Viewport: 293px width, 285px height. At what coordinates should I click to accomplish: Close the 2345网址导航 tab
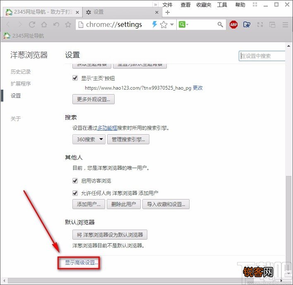pyautogui.click(x=77, y=12)
